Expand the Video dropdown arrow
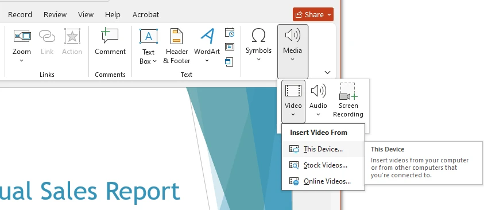484x210 pixels. click(293, 114)
